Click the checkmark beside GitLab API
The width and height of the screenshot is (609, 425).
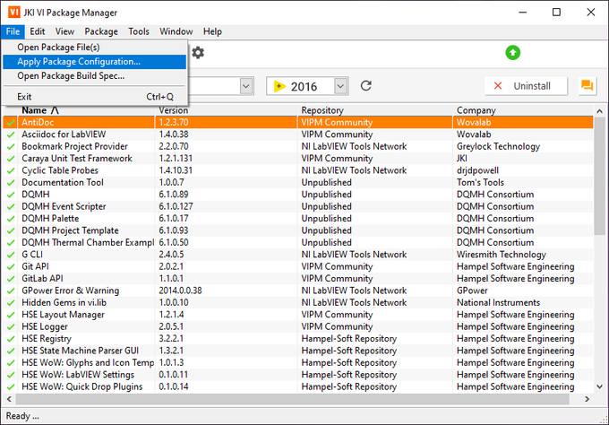tap(11, 279)
